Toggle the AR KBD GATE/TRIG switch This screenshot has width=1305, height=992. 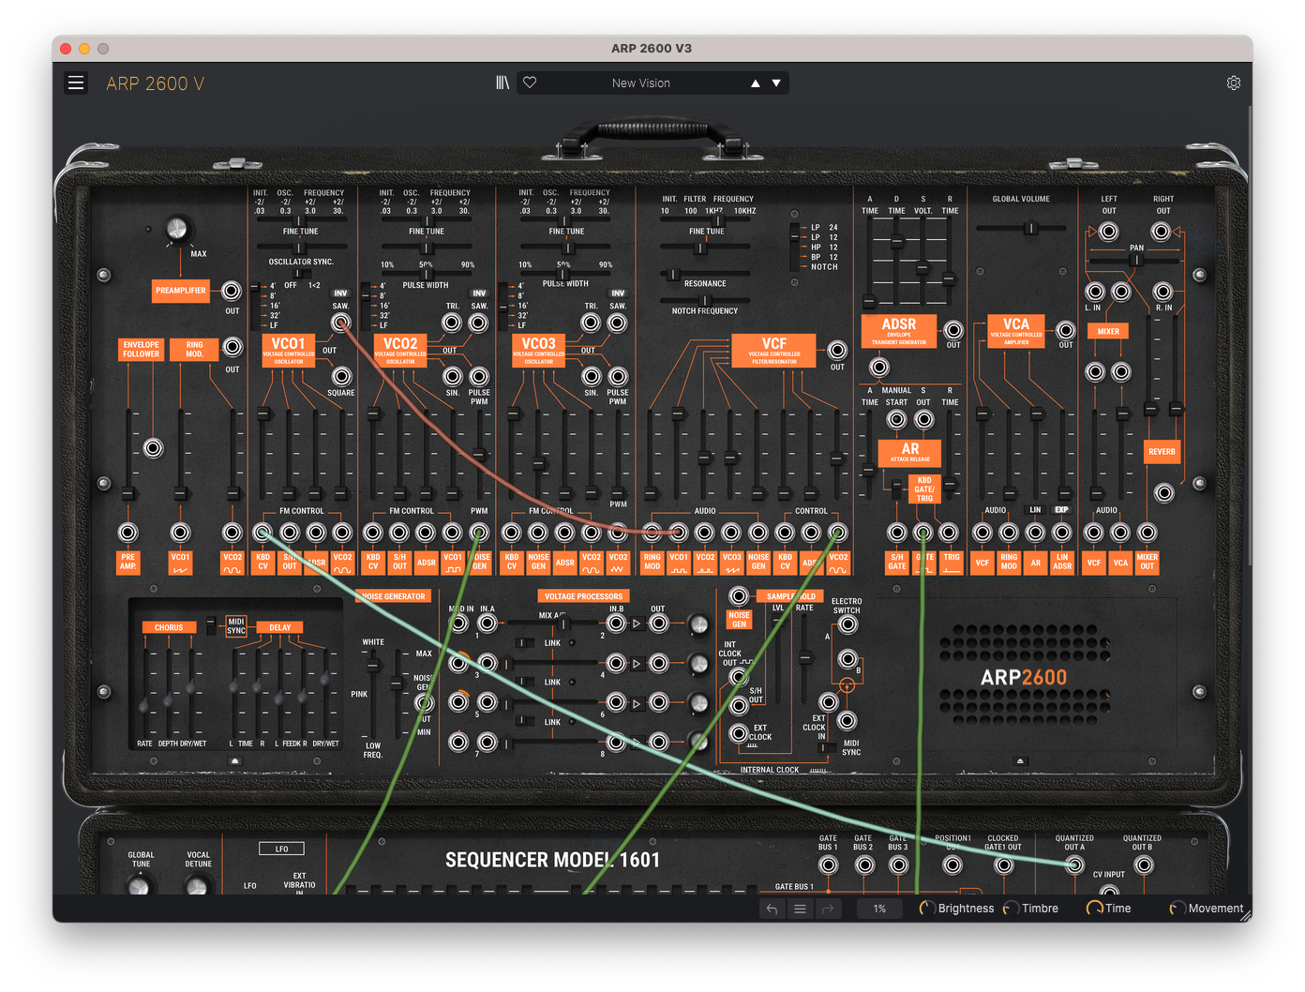point(897,488)
